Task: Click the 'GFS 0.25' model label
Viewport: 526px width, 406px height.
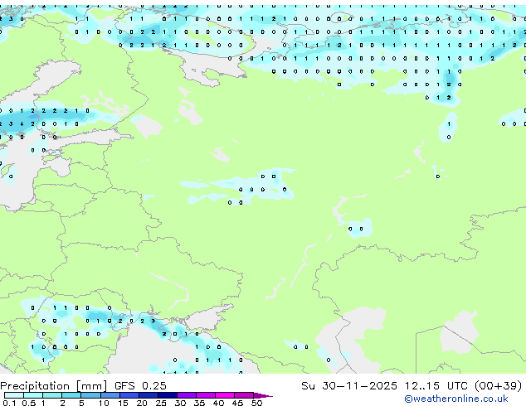Action: pyautogui.click(x=140, y=386)
